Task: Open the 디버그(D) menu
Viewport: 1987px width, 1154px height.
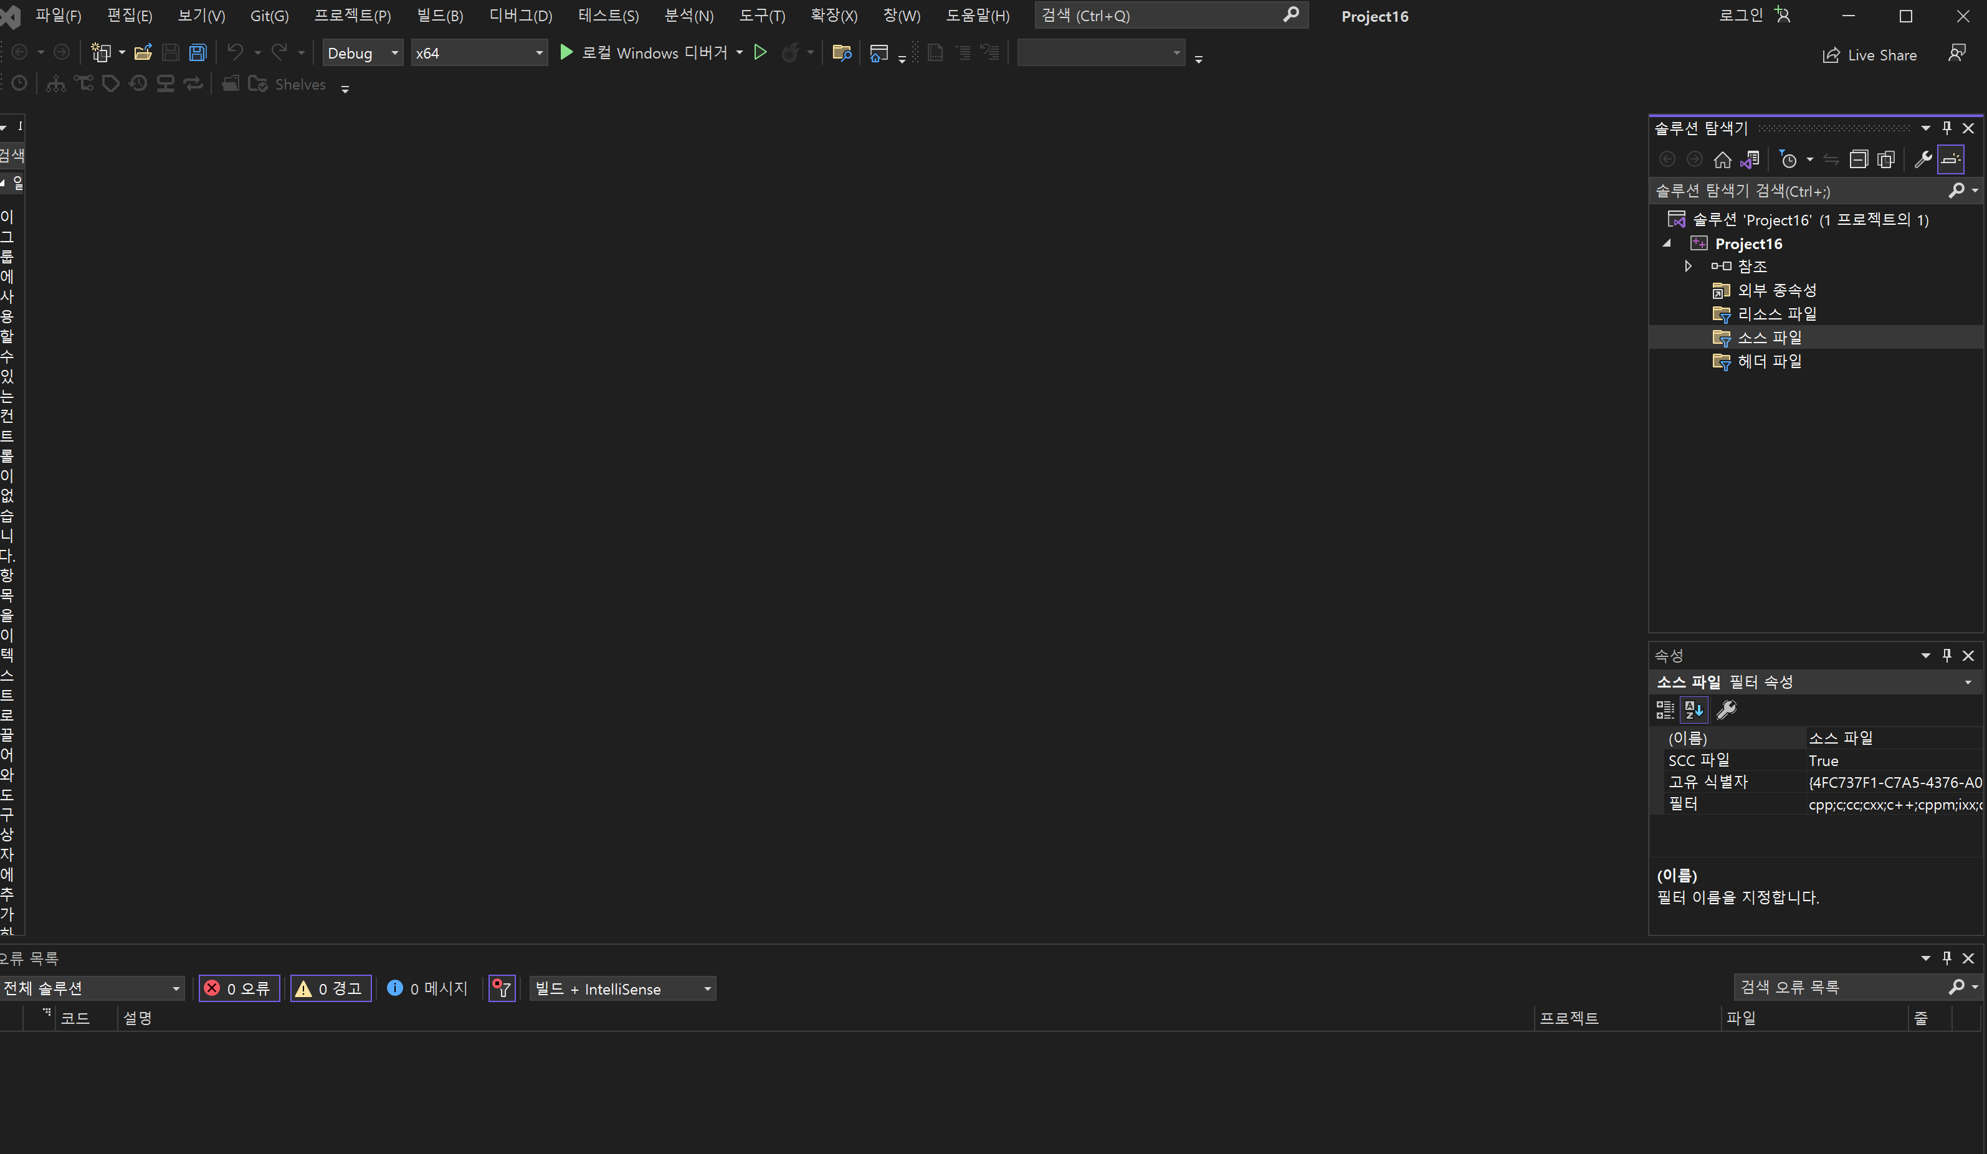Action: pos(520,16)
